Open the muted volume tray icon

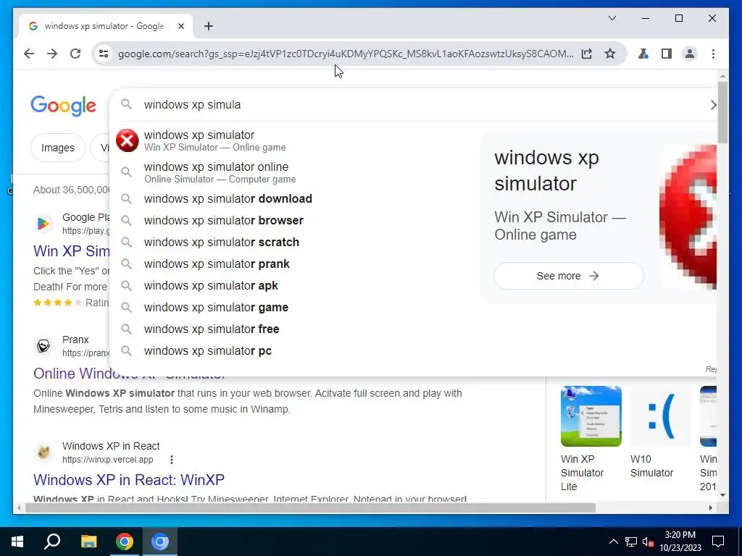[x=649, y=542]
